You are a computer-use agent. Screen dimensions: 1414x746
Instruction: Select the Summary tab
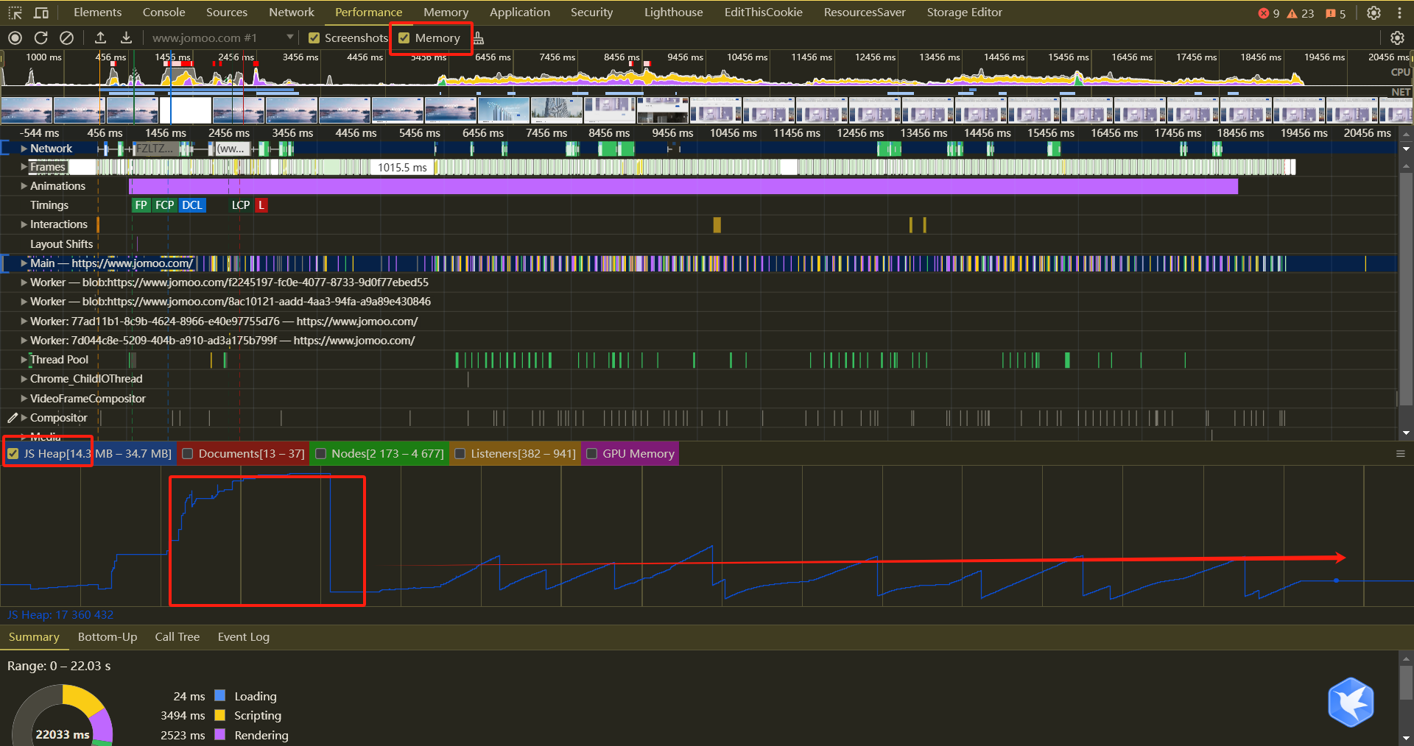tap(34, 637)
